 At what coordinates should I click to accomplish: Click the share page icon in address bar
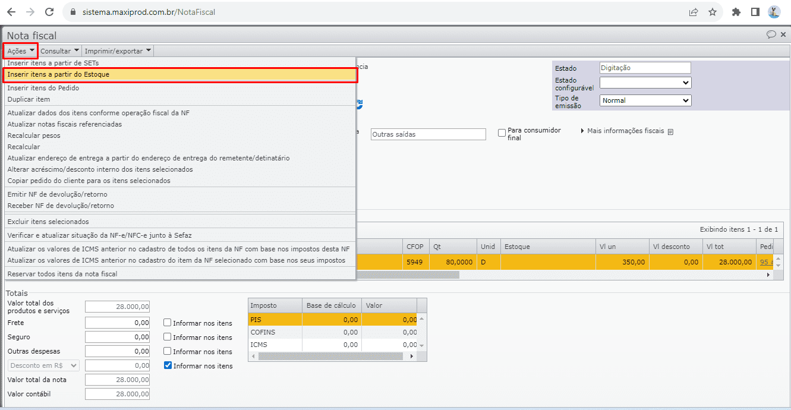(x=693, y=12)
